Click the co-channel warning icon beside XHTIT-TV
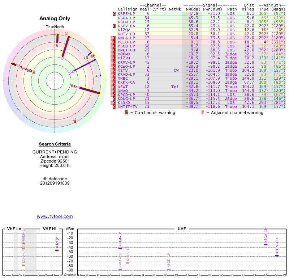 tap(114, 106)
